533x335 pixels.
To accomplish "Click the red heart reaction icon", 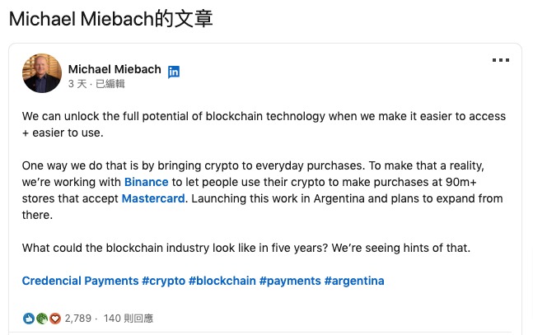I will [x=55, y=319].
